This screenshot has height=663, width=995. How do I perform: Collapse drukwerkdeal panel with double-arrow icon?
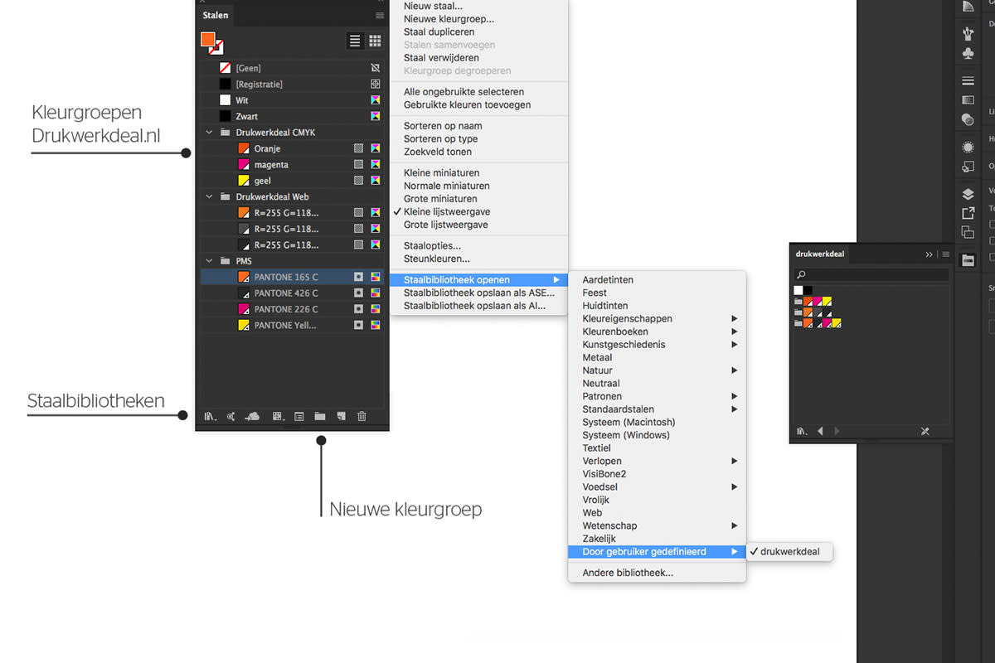(x=929, y=254)
